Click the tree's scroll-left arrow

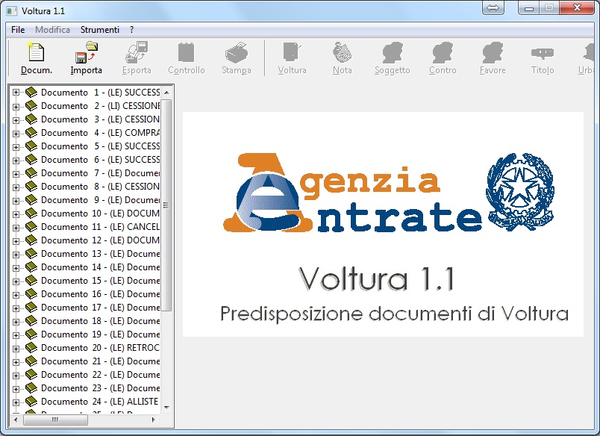pos(16,420)
